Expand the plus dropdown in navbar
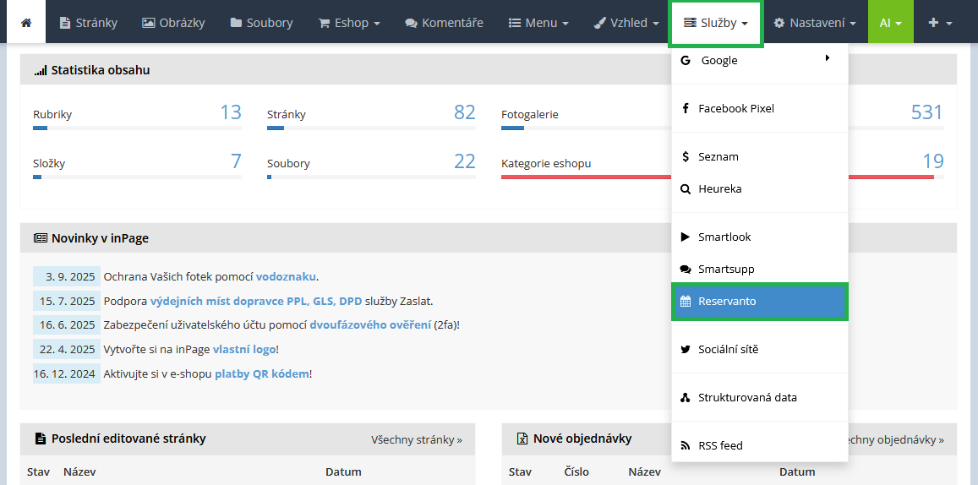This screenshot has width=978, height=485. [940, 23]
